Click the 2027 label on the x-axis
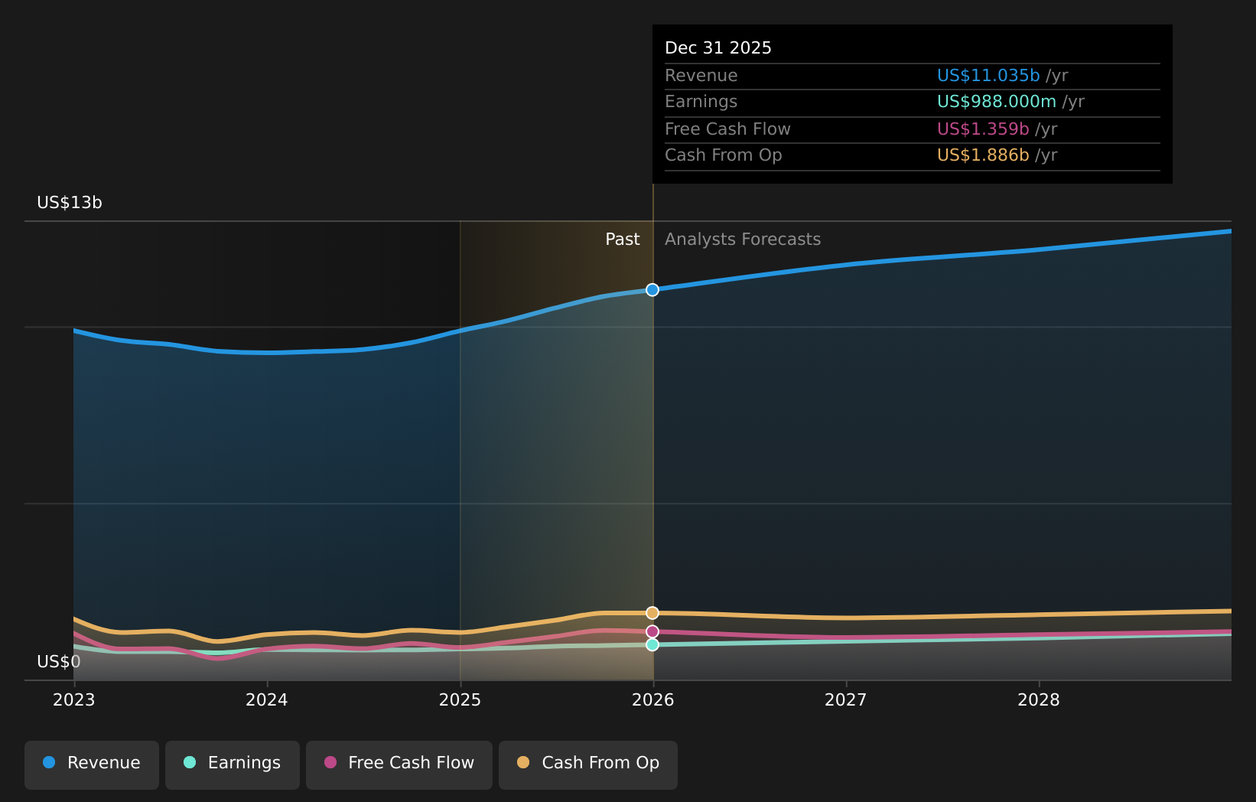 [x=846, y=699]
